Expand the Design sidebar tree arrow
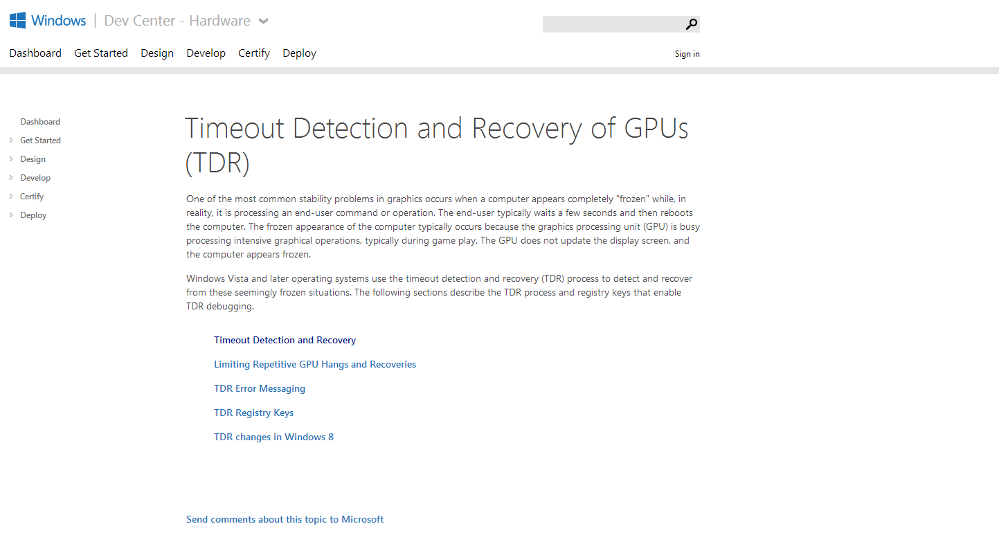 [11, 159]
